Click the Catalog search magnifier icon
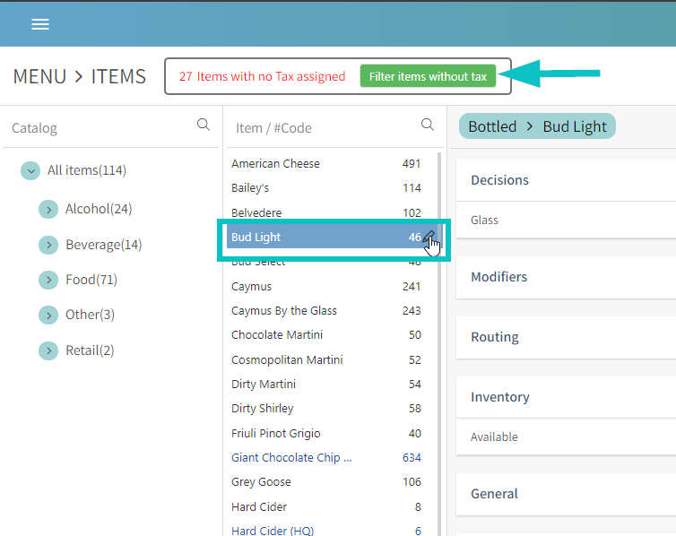The height and width of the screenshot is (536, 676). [204, 125]
